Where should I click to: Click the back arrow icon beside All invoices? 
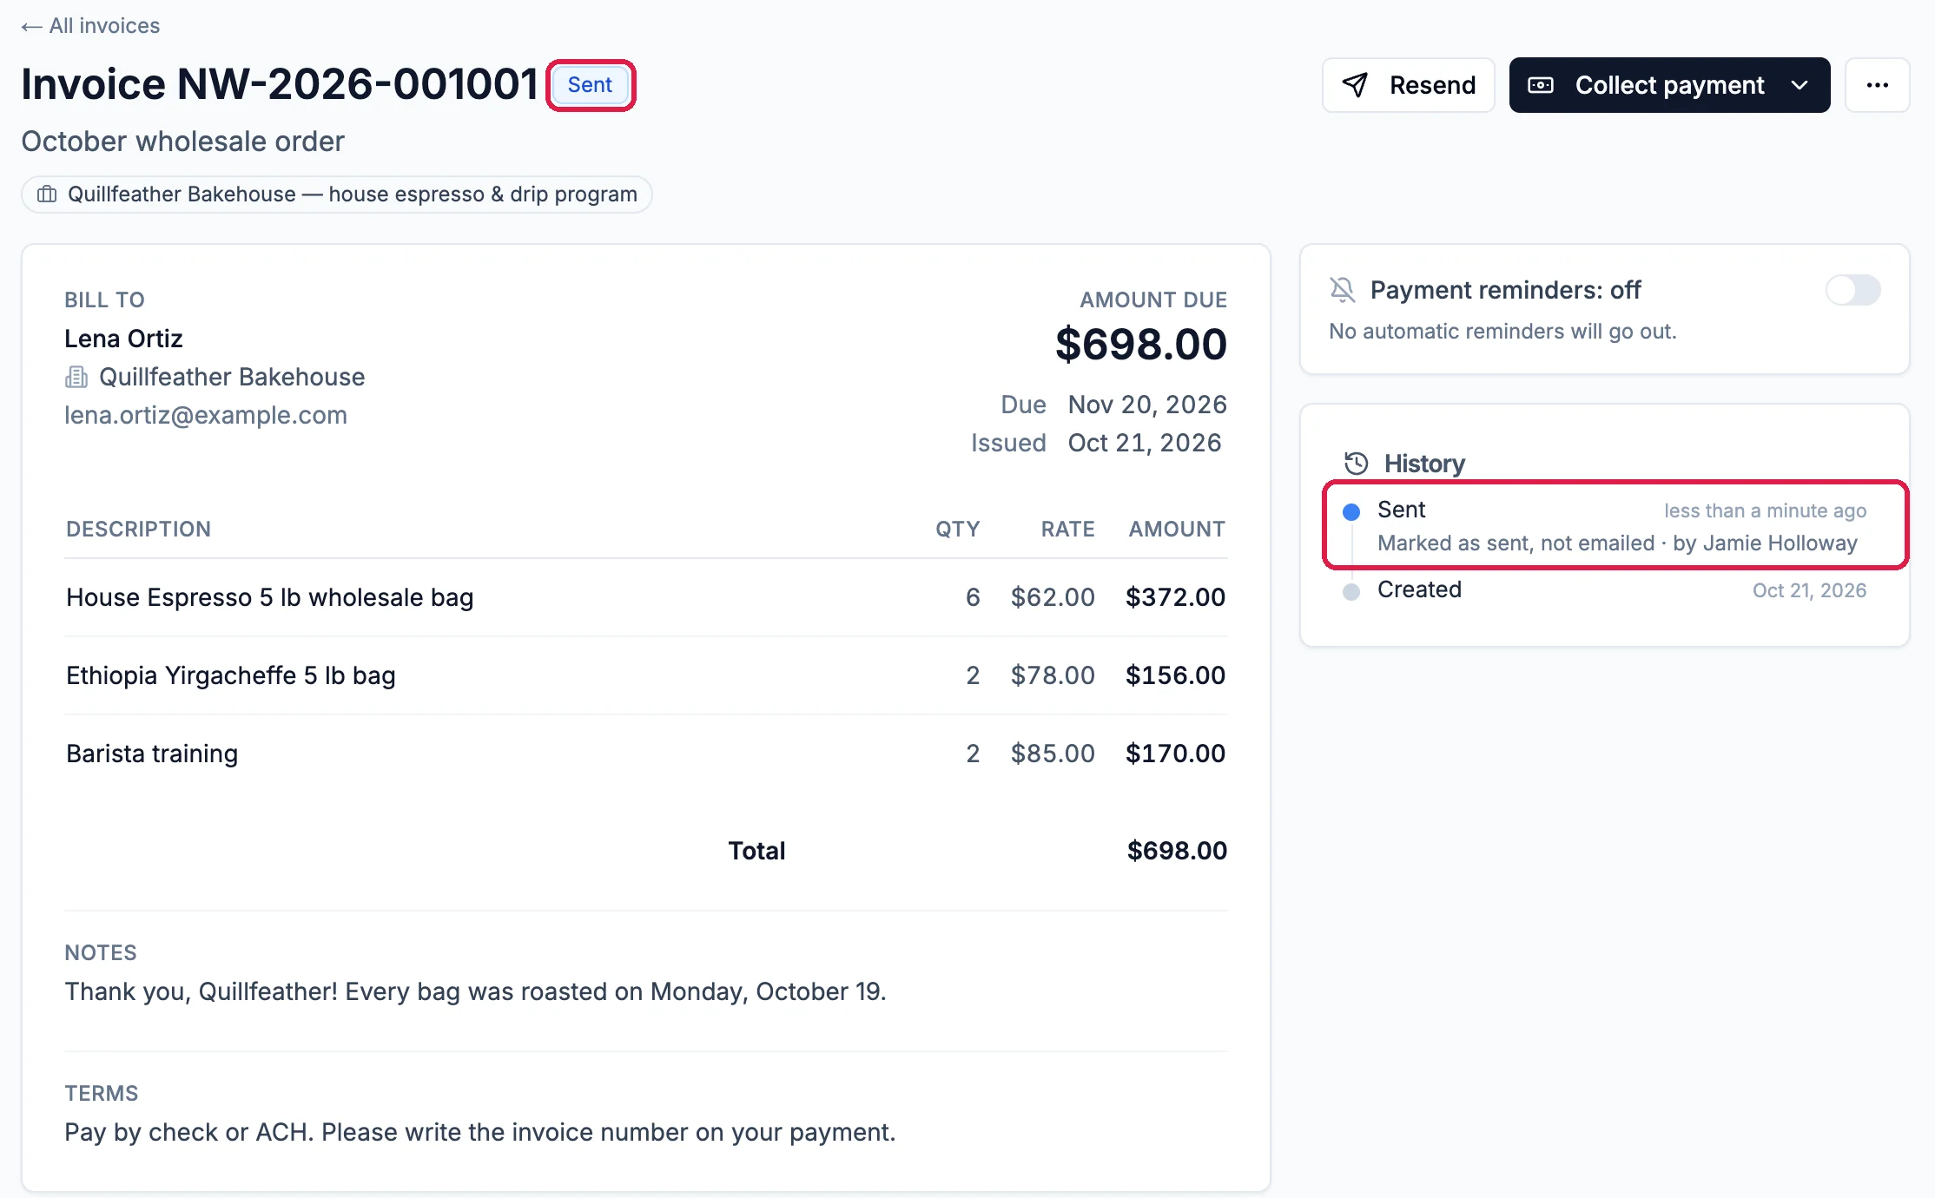[31, 27]
